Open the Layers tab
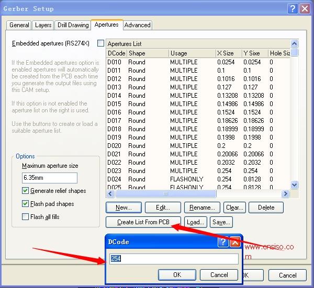The image size is (314, 288). [x=43, y=25]
